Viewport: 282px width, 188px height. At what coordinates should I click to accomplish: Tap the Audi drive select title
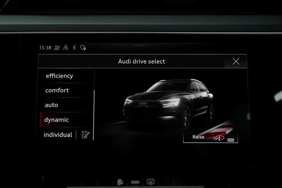(x=142, y=61)
